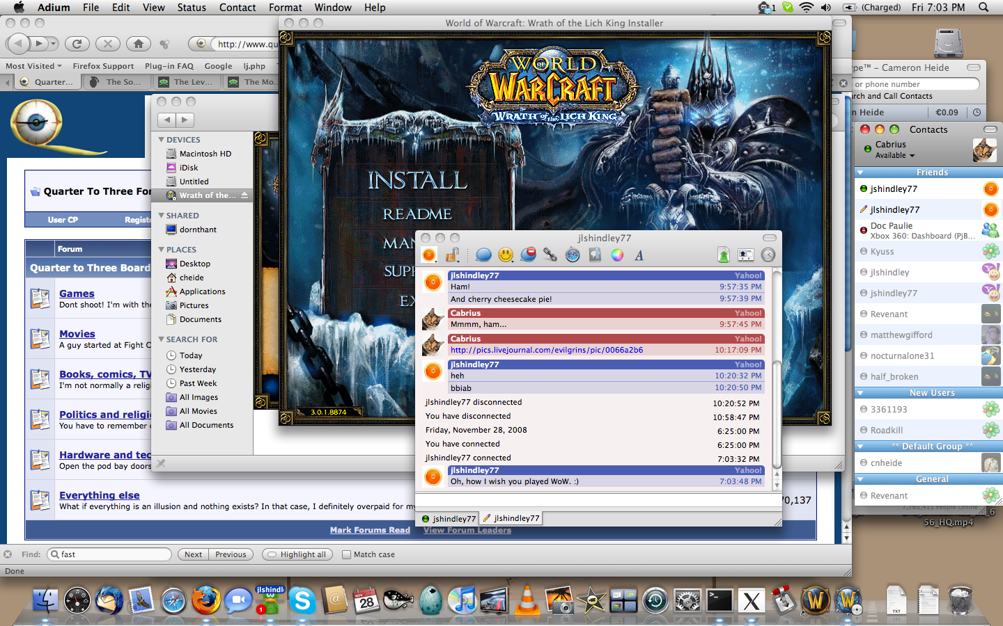The image size is (1003, 626).
Task: Collapse the DEVICES section in Finder sidebar
Action: pos(162,140)
